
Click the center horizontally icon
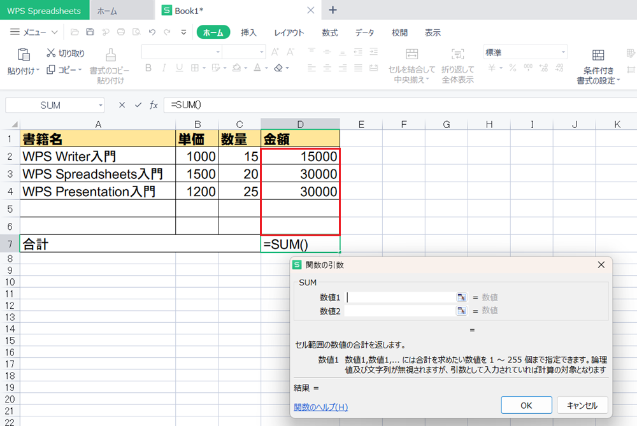[x=327, y=68]
